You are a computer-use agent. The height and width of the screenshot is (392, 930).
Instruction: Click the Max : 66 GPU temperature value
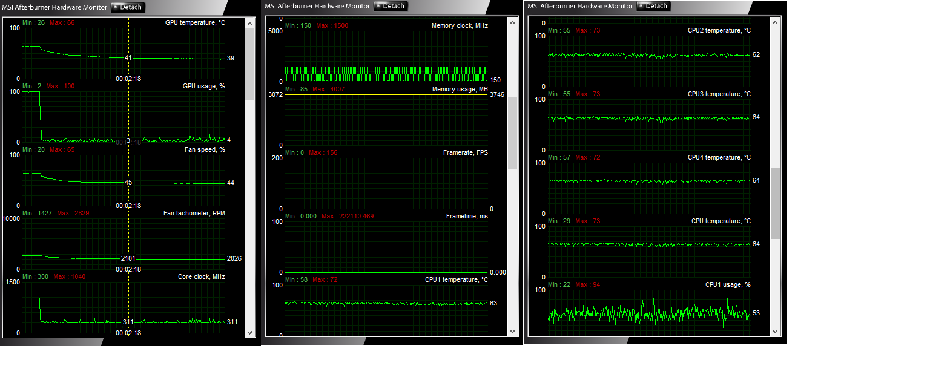(x=62, y=22)
